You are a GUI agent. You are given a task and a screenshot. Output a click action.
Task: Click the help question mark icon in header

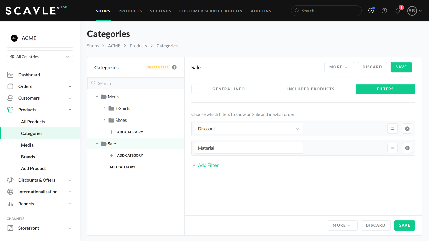coord(384,11)
